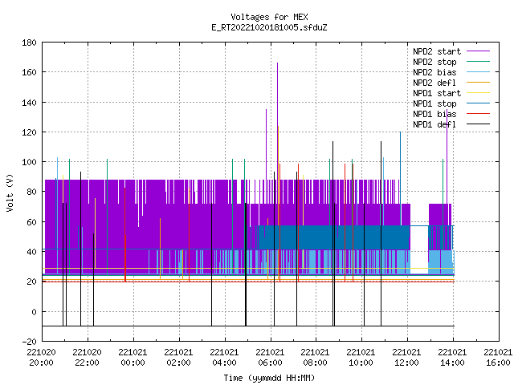The image size is (514, 385).
Task: Click the Y-axis tick value 160
Action: 29,72
